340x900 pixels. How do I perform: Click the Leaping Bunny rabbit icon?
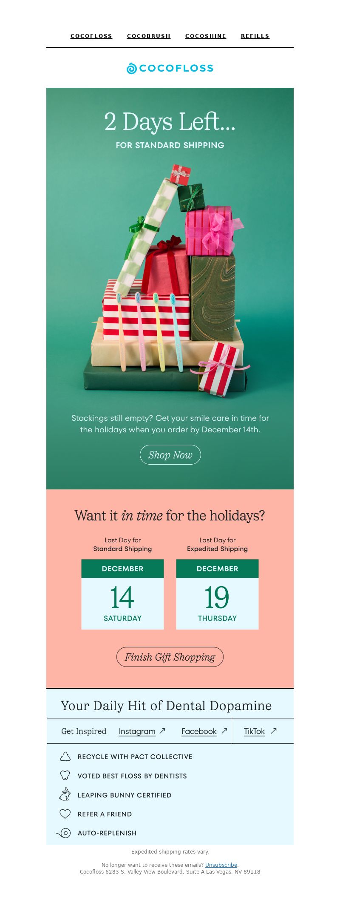click(65, 794)
